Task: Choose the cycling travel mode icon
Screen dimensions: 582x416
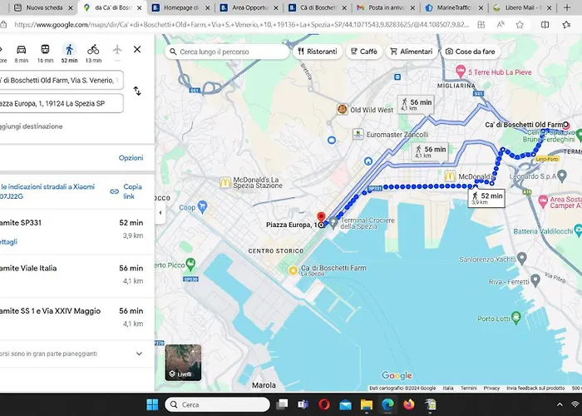Action: pos(93,49)
